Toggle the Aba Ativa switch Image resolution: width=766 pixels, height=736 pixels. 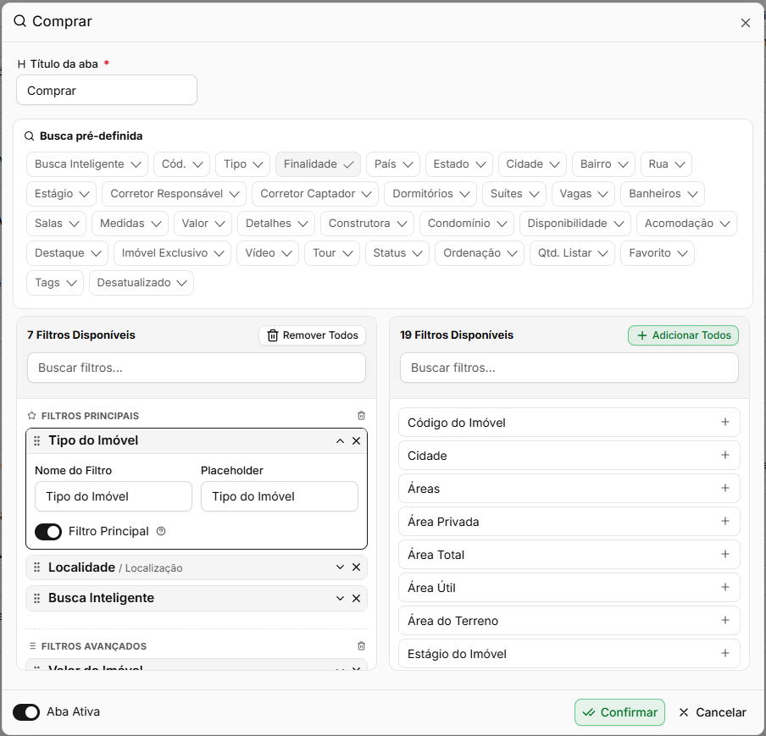coord(26,712)
